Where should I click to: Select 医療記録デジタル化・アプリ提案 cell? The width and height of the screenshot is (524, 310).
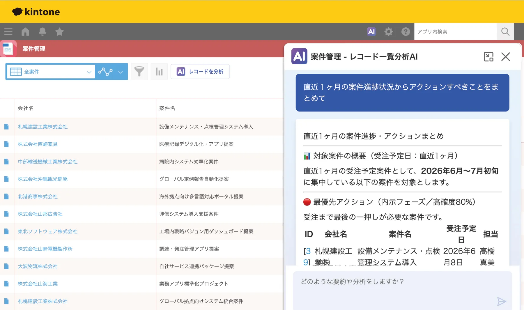pos(196,144)
